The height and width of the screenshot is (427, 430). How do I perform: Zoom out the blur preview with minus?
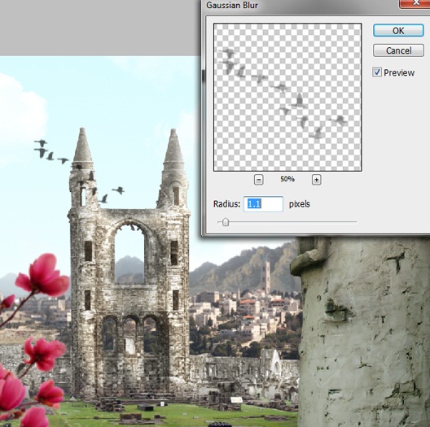[259, 180]
